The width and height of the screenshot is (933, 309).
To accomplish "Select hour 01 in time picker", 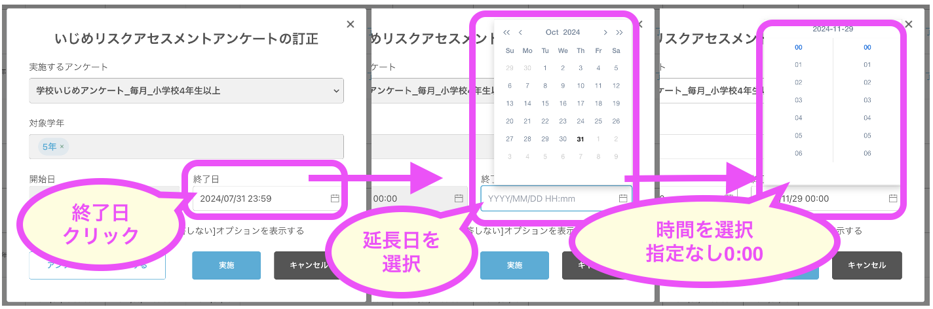I will [x=798, y=65].
